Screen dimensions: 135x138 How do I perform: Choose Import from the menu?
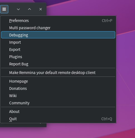click(x=58, y=42)
